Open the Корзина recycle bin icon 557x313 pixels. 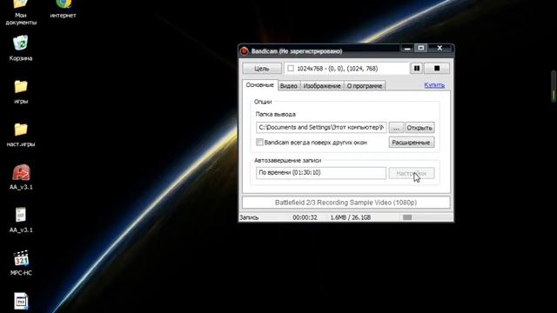tap(21, 43)
